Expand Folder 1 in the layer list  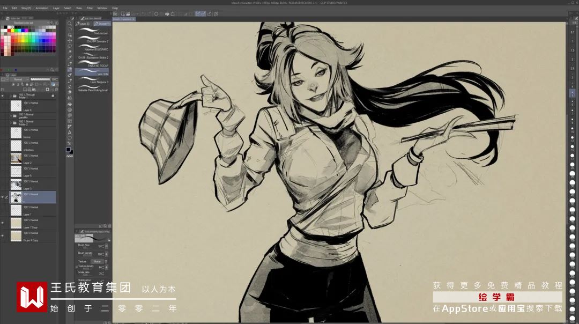click(11, 95)
